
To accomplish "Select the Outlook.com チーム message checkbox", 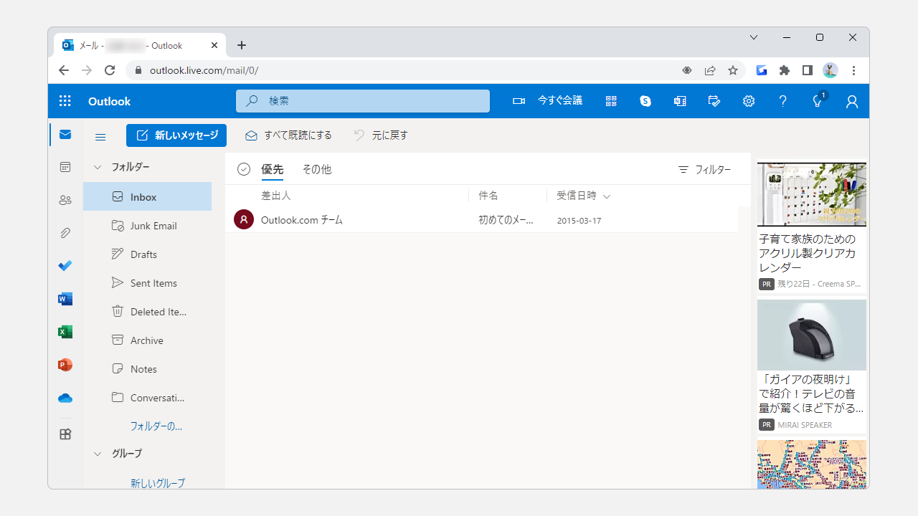I will [x=244, y=219].
